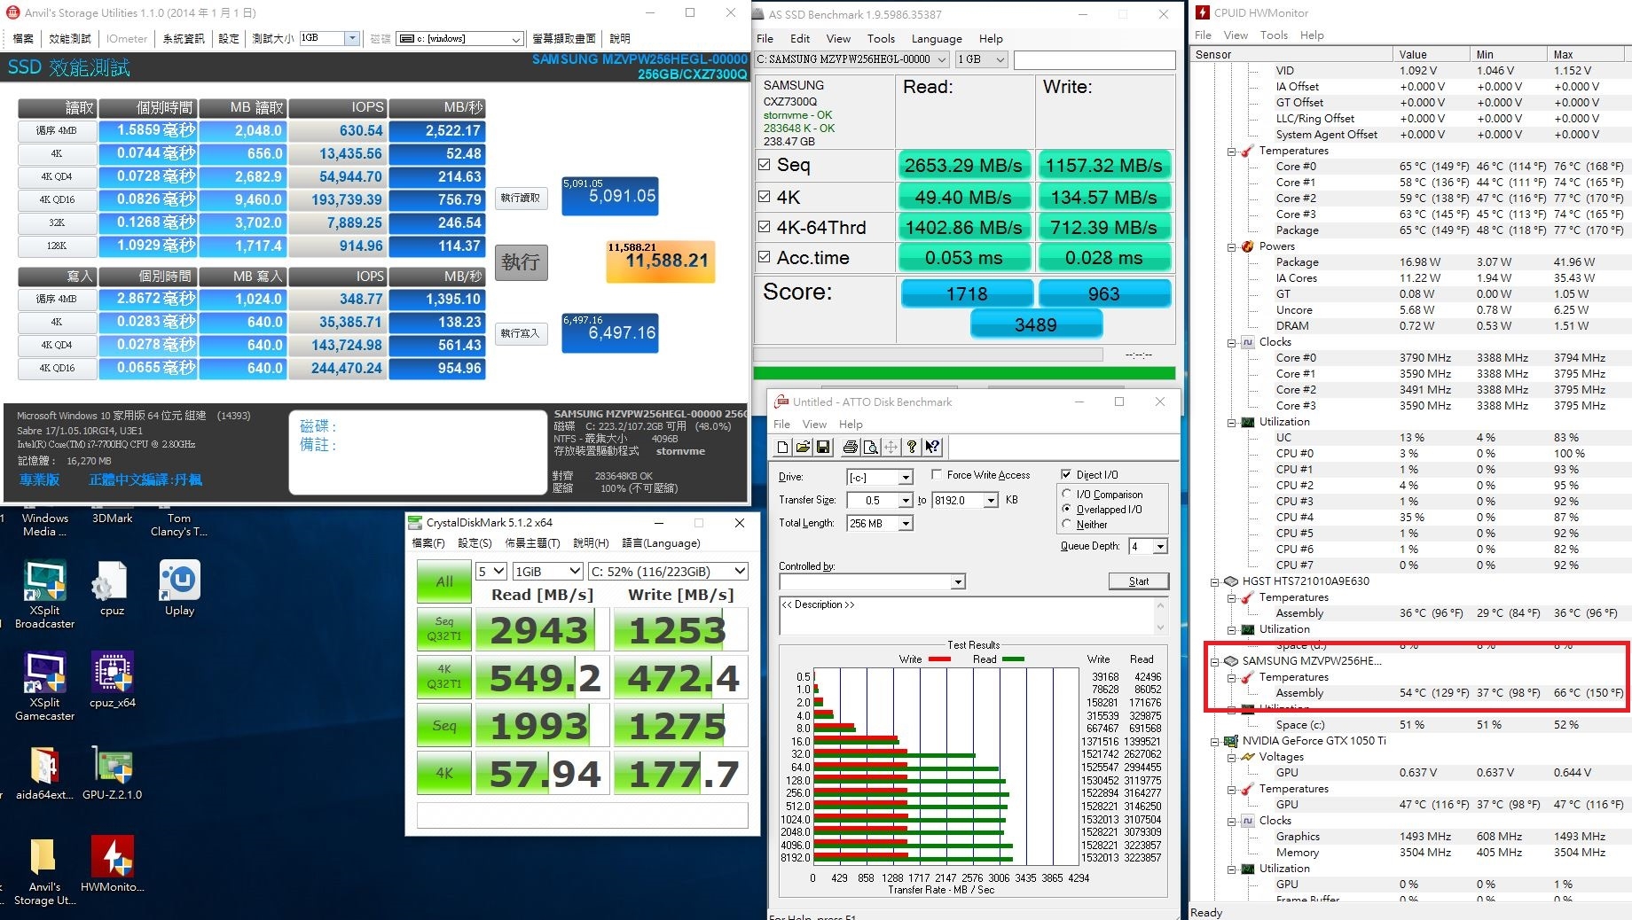Open the C: 52% drive dropdown in CrystalDiskMark
Image resolution: width=1632 pixels, height=920 pixels.
[x=668, y=572]
